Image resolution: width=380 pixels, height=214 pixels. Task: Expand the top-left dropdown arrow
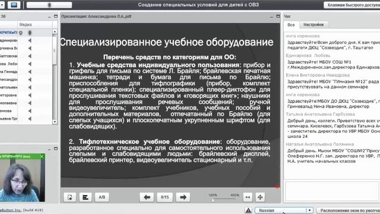click(x=2, y=5)
